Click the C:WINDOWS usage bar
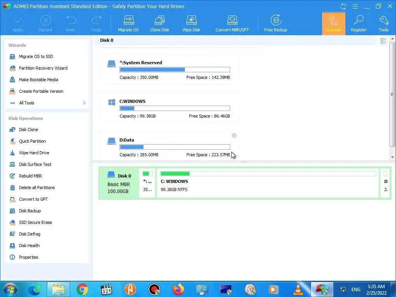This screenshot has width=396, height=297. [175, 108]
